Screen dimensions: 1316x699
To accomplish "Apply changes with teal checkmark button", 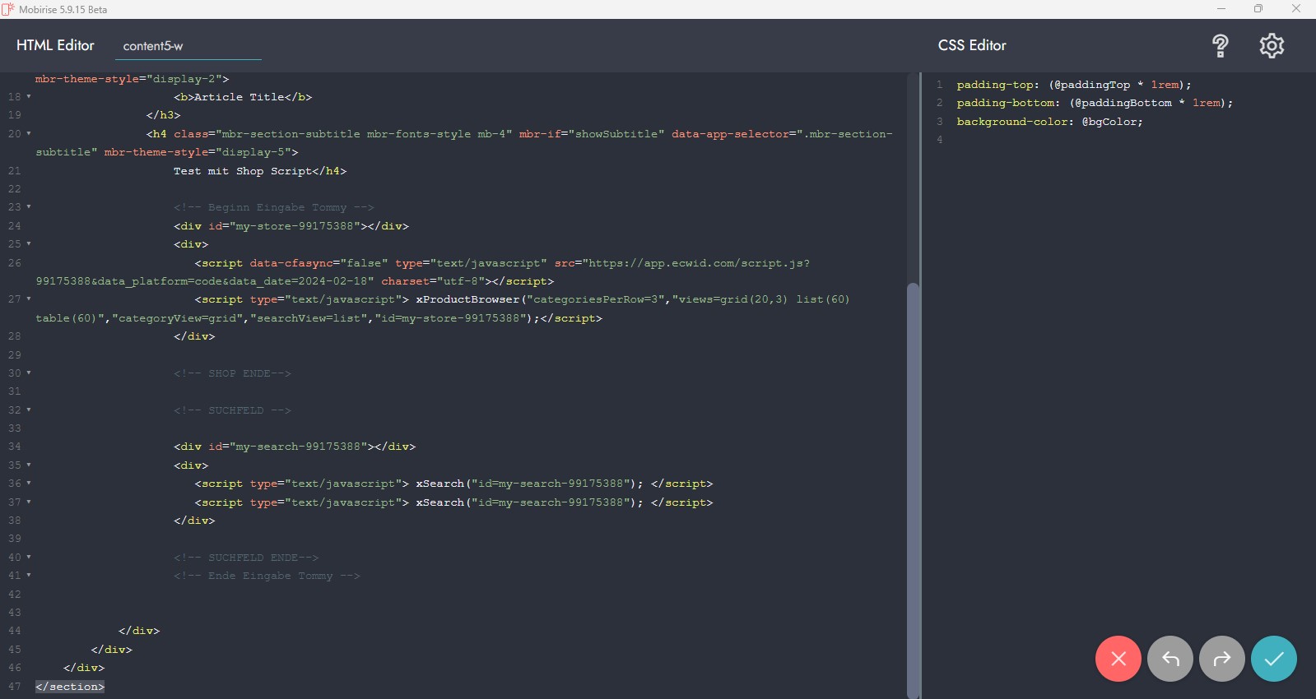I will click(x=1273, y=659).
